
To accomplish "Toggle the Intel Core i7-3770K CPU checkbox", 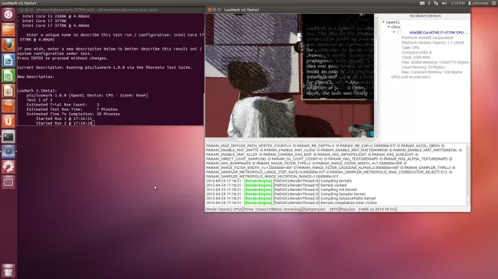I will (399, 32).
